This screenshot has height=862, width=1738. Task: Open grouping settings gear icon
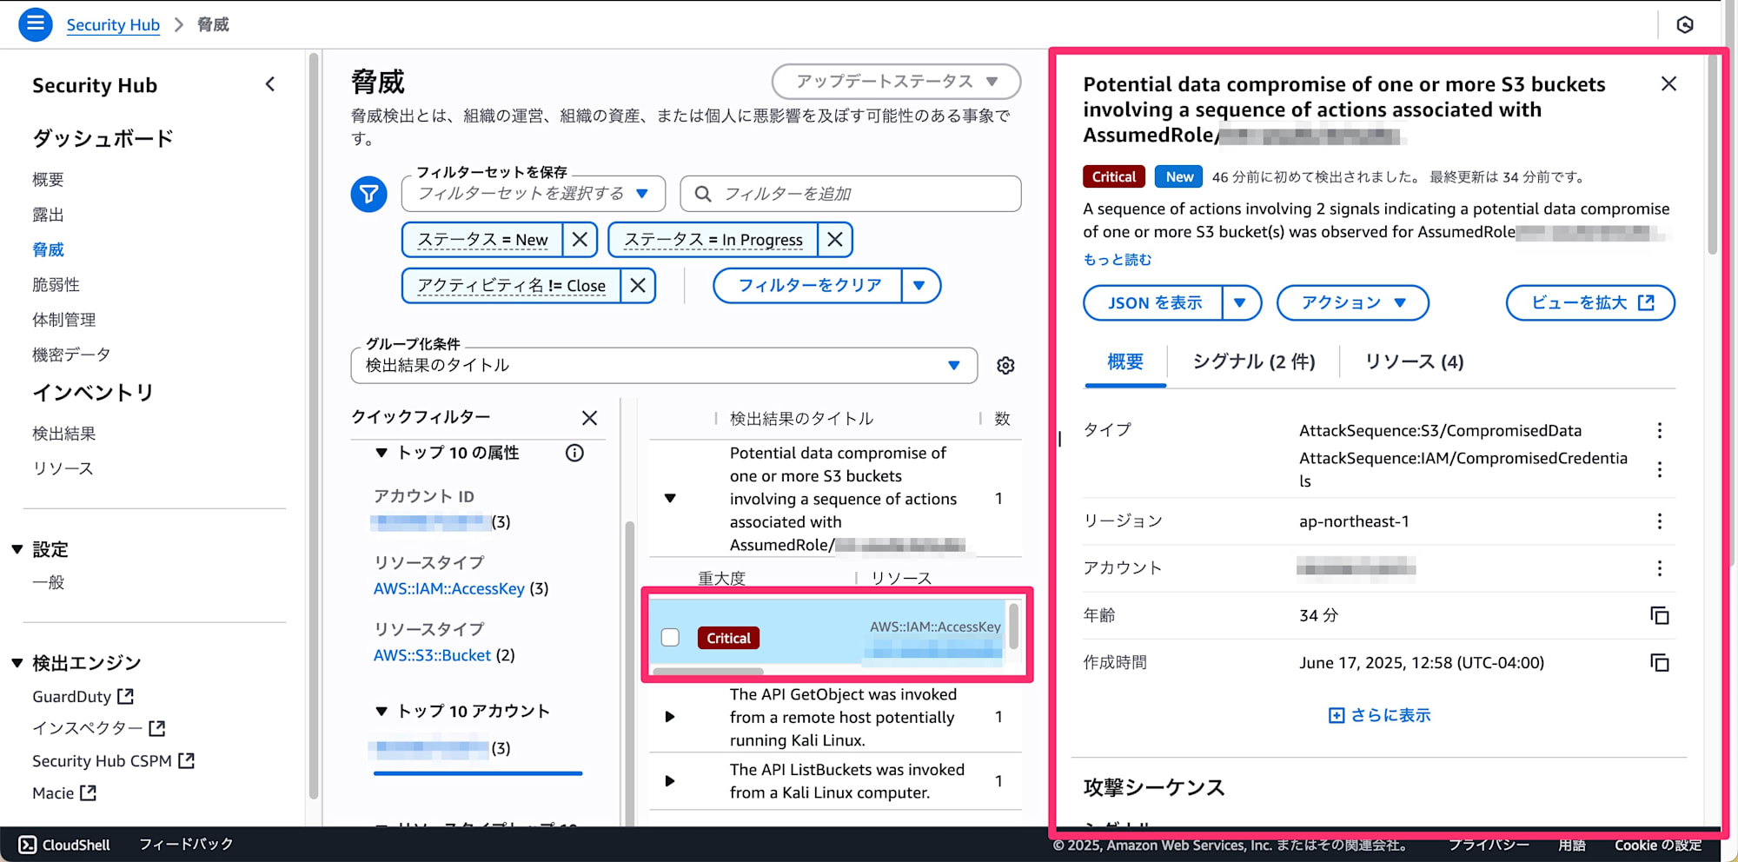1005,366
